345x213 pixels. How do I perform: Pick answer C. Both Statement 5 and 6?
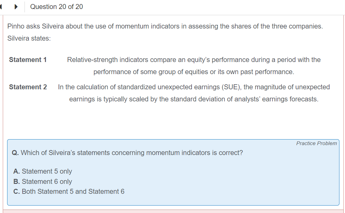pyautogui.click(x=69, y=192)
